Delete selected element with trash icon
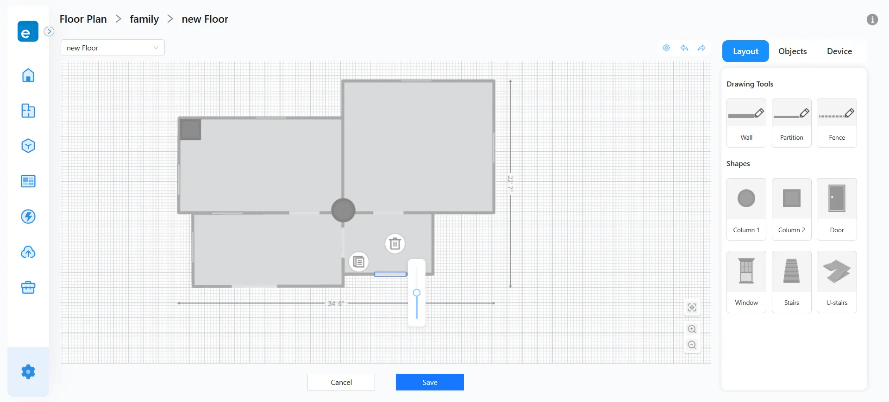The width and height of the screenshot is (889, 402). pyautogui.click(x=395, y=243)
